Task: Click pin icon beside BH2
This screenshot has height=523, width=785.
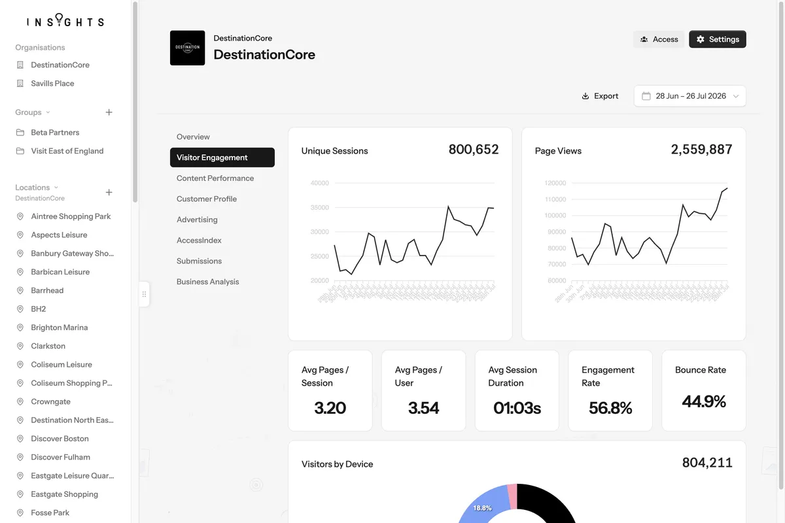Action: pyautogui.click(x=20, y=309)
